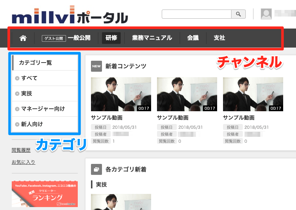This screenshot has width=296, height=210.
Task: Click the first サンプル動画 title
Action: tap(107, 118)
